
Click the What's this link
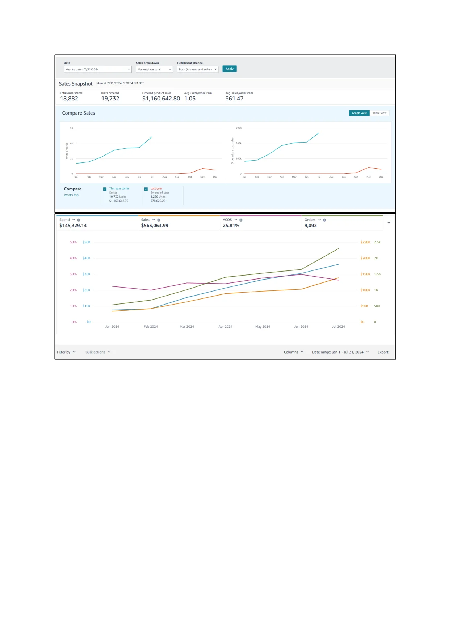tap(71, 195)
